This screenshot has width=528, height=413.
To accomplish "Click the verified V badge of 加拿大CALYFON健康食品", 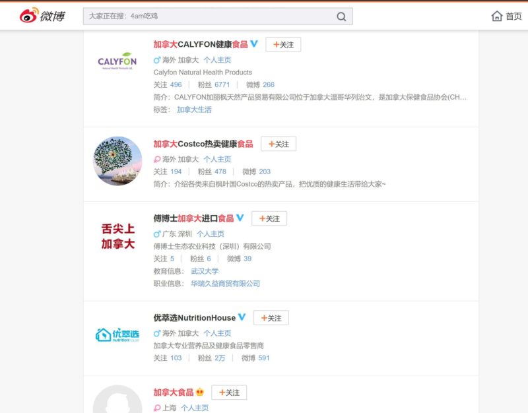I will click(x=254, y=44).
